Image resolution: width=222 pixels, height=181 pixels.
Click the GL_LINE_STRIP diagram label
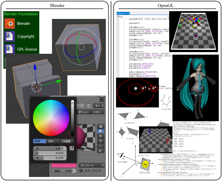pyautogui.click(x=166, y=109)
